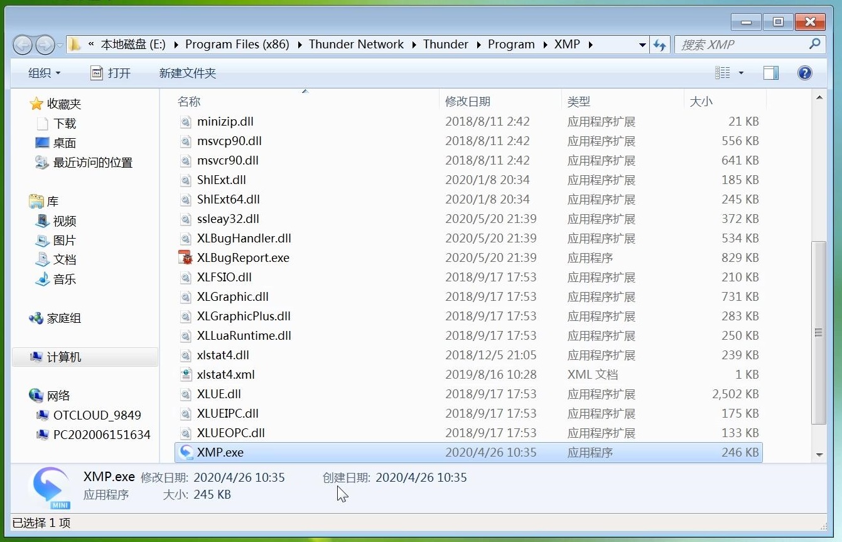The image size is (842, 542).
Task: Select the xlstat4.xml document icon
Action: tap(186, 375)
